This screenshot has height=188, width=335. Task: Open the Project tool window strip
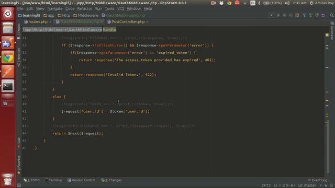pos(19,31)
